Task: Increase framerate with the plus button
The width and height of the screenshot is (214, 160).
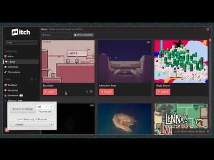Action: pos(51,107)
